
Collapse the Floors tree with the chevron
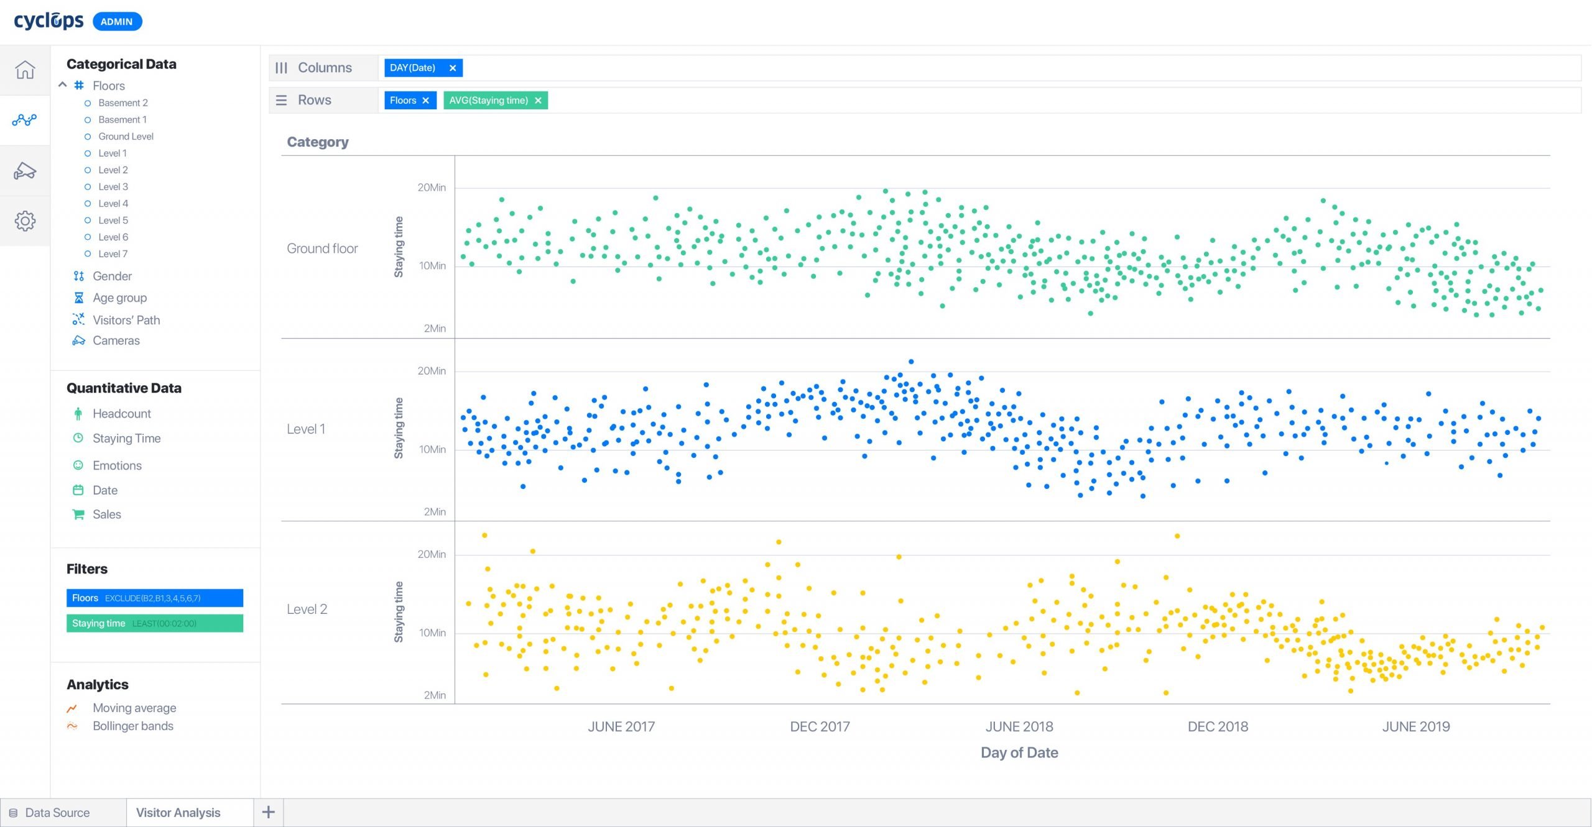[x=63, y=85]
